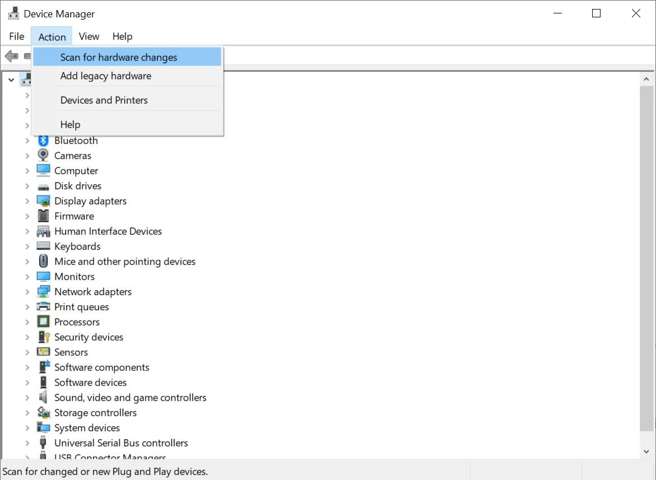Image resolution: width=656 pixels, height=480 pixels.
Task: Expand the Monitors category
Action: [x=27, y=277]
